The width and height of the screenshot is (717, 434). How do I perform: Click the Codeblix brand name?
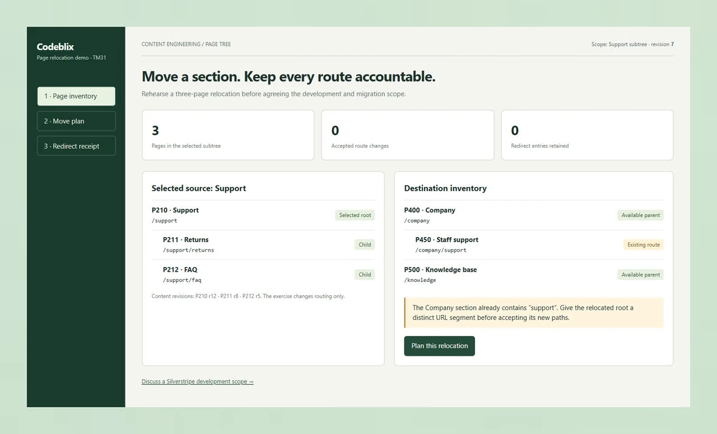55,47
